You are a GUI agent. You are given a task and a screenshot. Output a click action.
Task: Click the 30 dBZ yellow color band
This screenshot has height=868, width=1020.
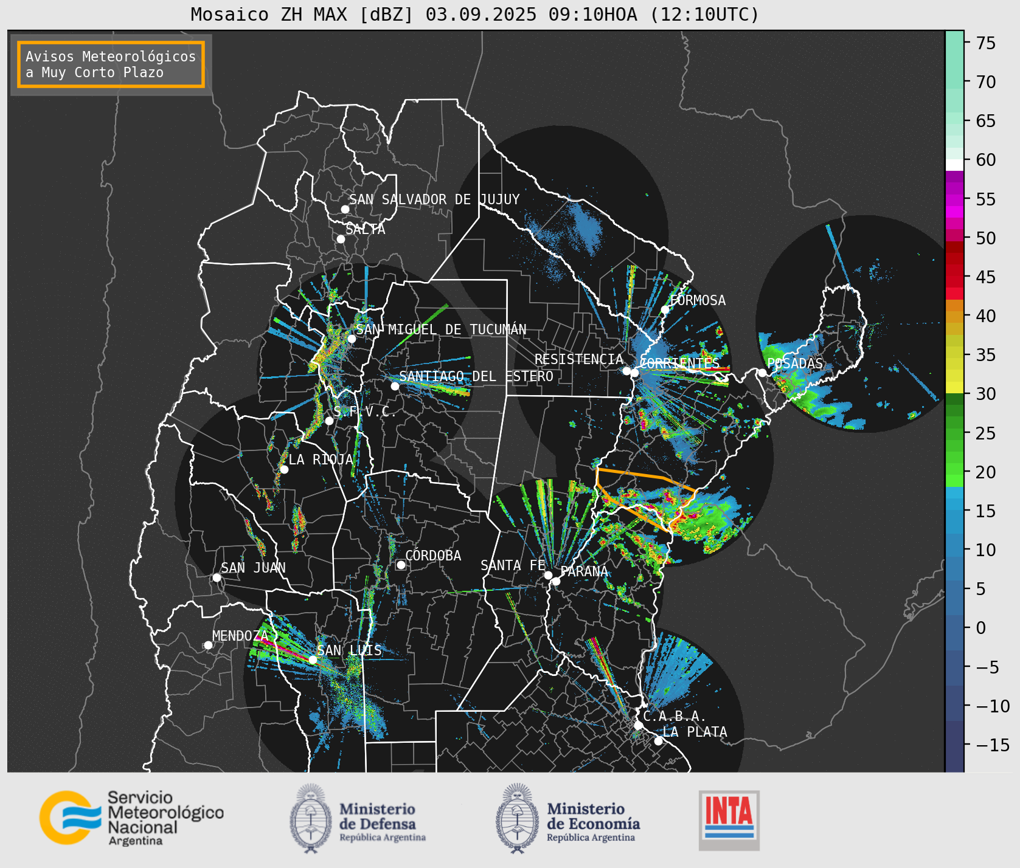point(954,387)
